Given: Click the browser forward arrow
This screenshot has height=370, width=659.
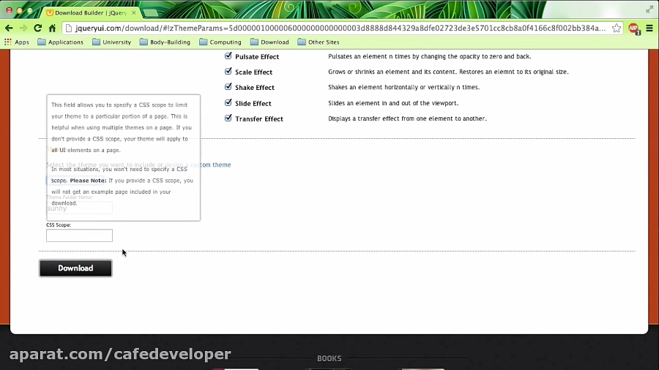Looking at the screenshot, I should (x=23, y=28).
